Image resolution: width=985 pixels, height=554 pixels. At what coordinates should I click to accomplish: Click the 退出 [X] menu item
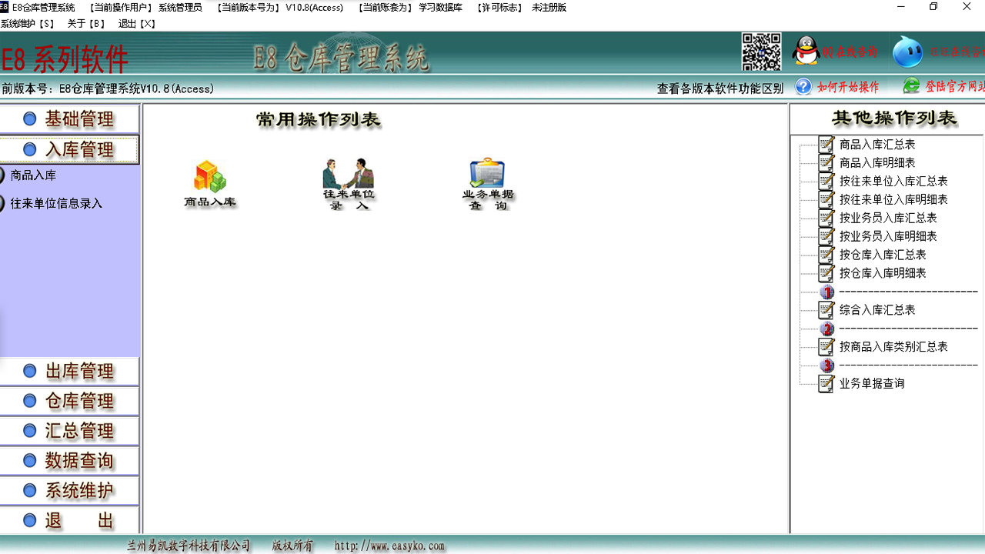click(x=137, y=24)
